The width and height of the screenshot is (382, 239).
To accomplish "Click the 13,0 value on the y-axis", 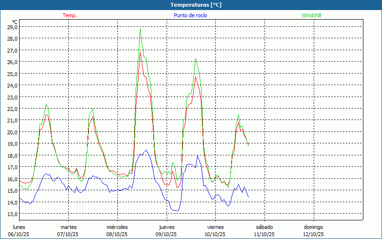I will point(12,214).
